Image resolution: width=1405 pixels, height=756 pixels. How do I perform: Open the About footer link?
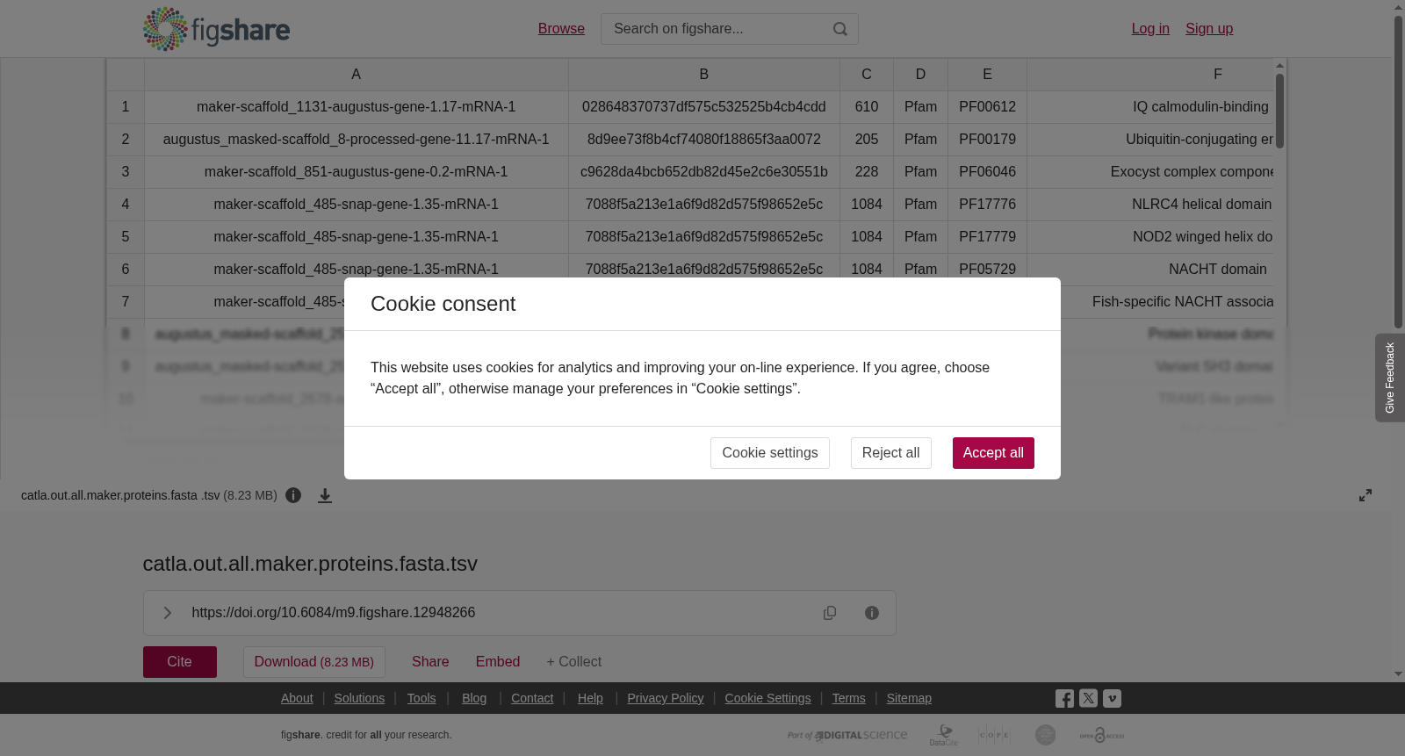[x=297, y=698]
